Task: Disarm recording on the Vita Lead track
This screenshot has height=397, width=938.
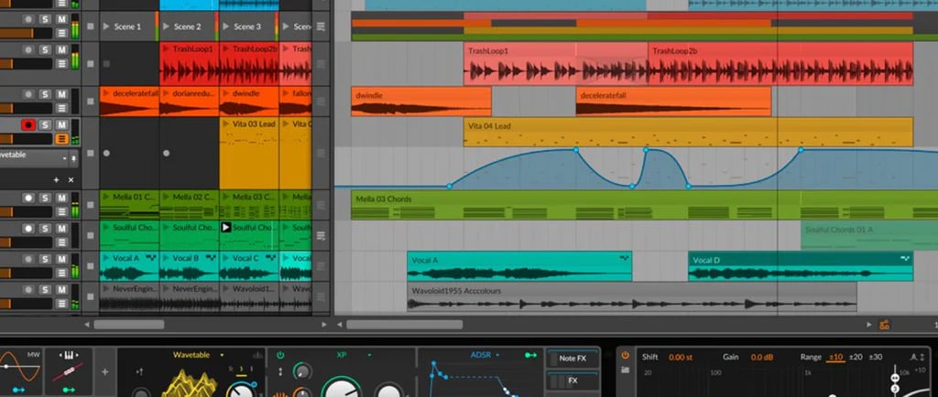Action: [28, 124]
